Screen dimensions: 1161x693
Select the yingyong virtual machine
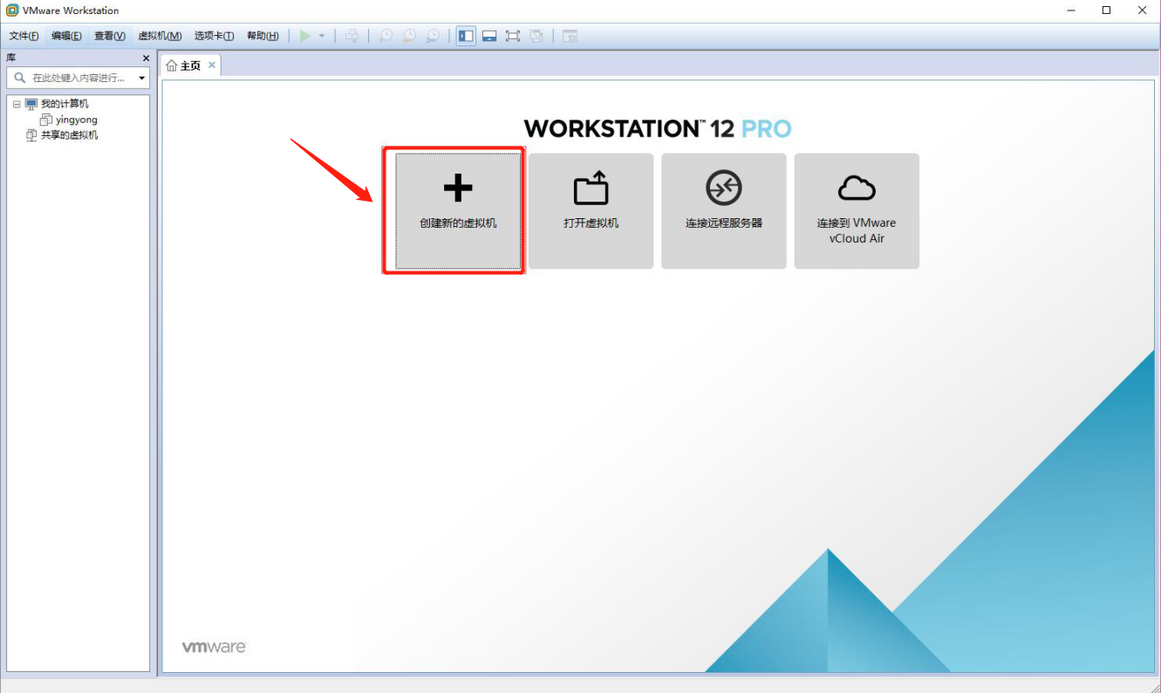coord(77,120)
